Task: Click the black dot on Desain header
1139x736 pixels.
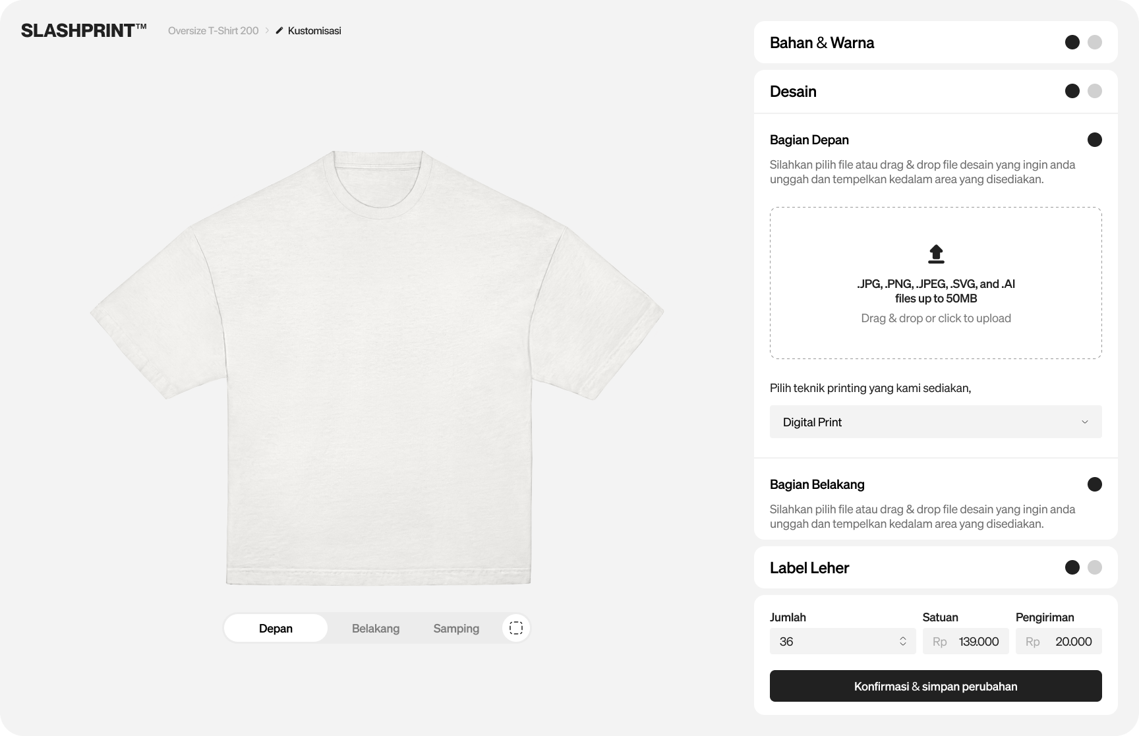Action: pyautogui.click(x=1072, y=91)
